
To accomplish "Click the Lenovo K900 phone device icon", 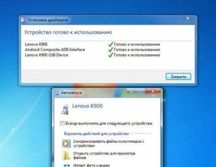I will coord(65,110).
